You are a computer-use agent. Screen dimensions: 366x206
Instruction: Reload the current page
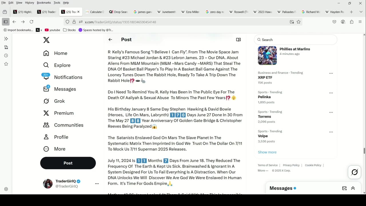click(x=31, y=22)
